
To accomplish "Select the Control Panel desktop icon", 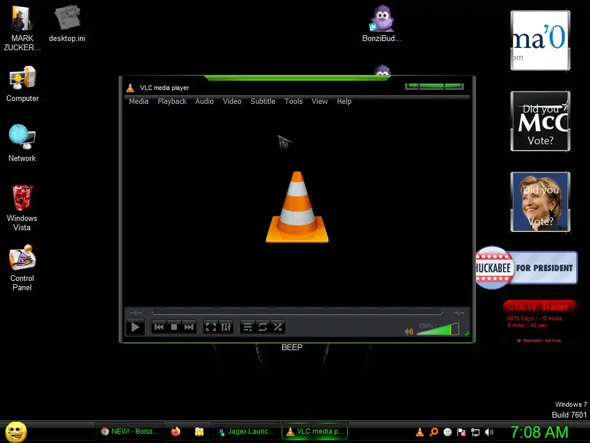I will pyautogui.click(x=22, y=268).
